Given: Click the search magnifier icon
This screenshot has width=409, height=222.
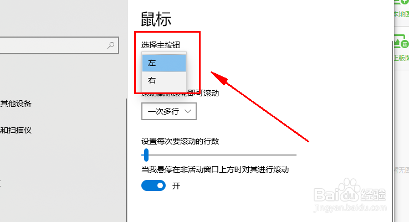Looking at the screenshot, I should pyautogui.click(x=111, y=45).
